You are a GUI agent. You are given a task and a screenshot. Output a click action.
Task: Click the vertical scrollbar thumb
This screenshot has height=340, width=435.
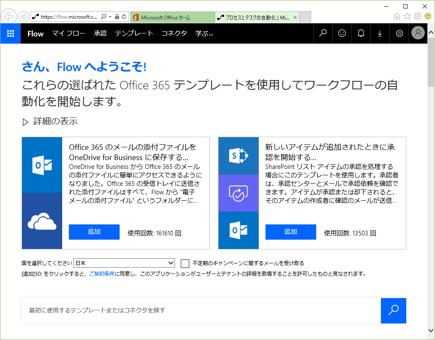(431, 63)
